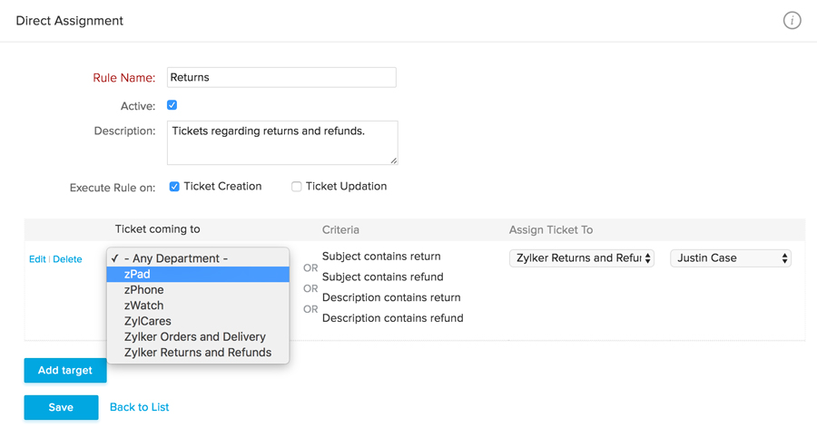Save the assignment rule
The width and height of the screenshot is (817, 437).
(61, 407)
